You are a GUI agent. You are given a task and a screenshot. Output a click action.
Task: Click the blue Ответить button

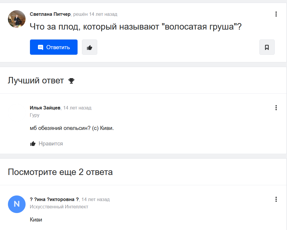54,47
